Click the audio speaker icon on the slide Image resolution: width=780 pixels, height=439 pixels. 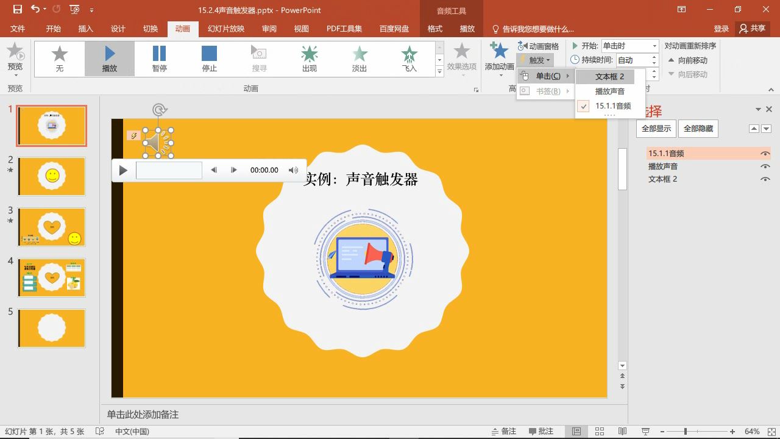[x=158, y=143]
